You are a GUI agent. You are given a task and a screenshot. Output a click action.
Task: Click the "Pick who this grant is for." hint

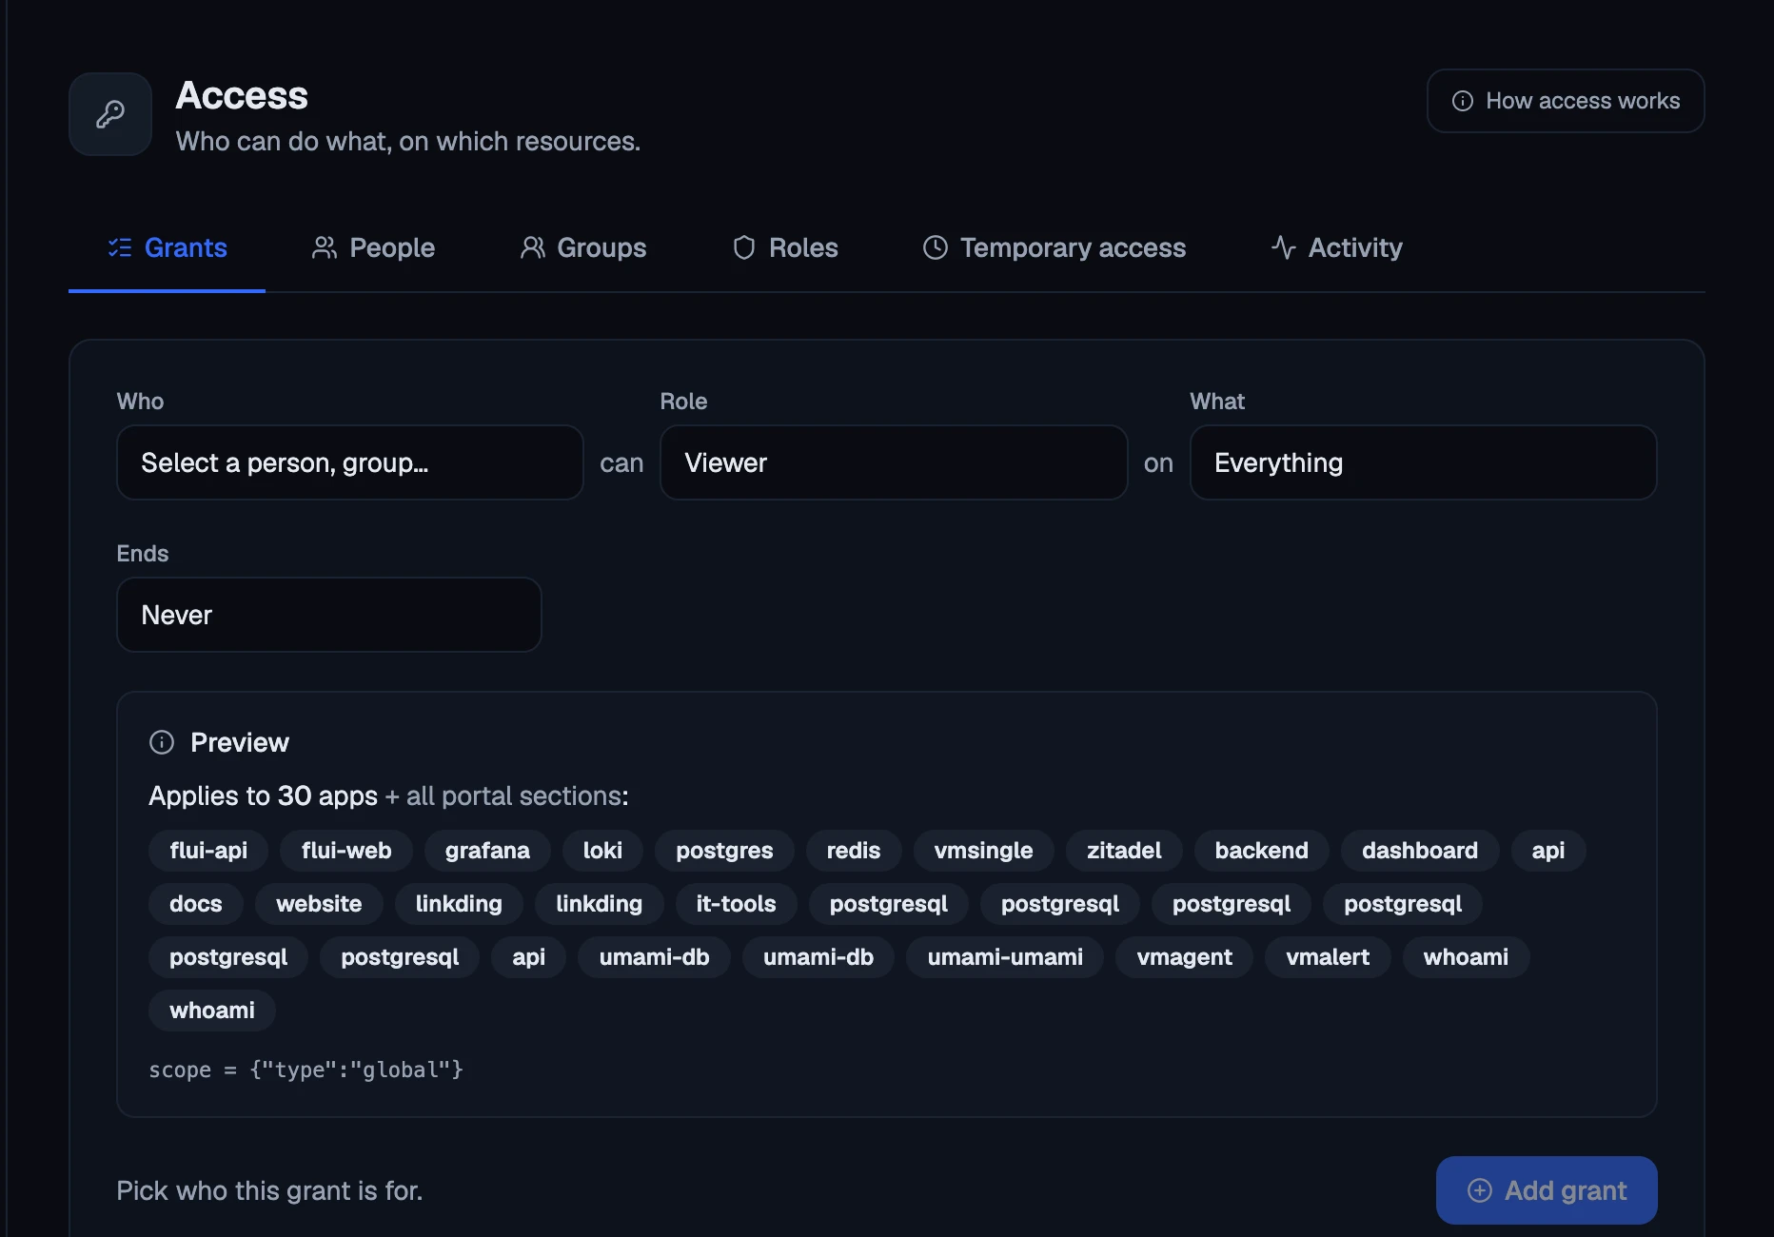(269, 1190)
